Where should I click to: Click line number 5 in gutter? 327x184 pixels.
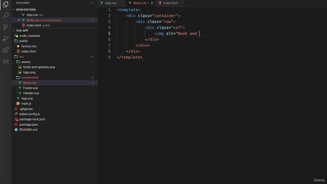(x=109, y=33)
